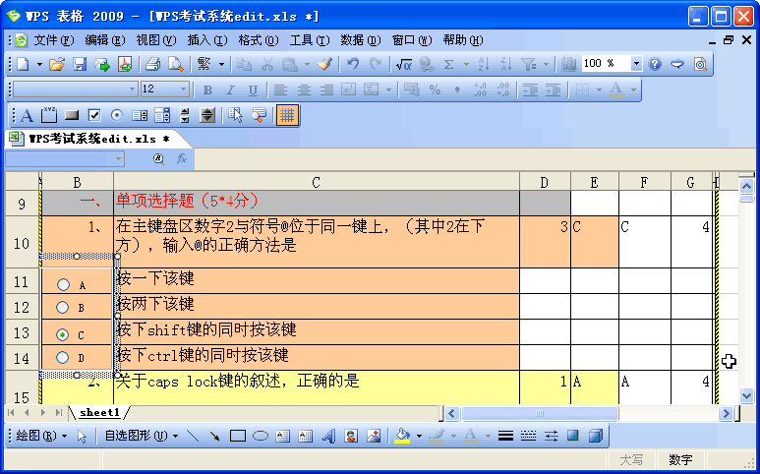This screenshot has width=760, height=474.
Task: Toggle grid display in forms toolbar
Action: tap(287, 115)
